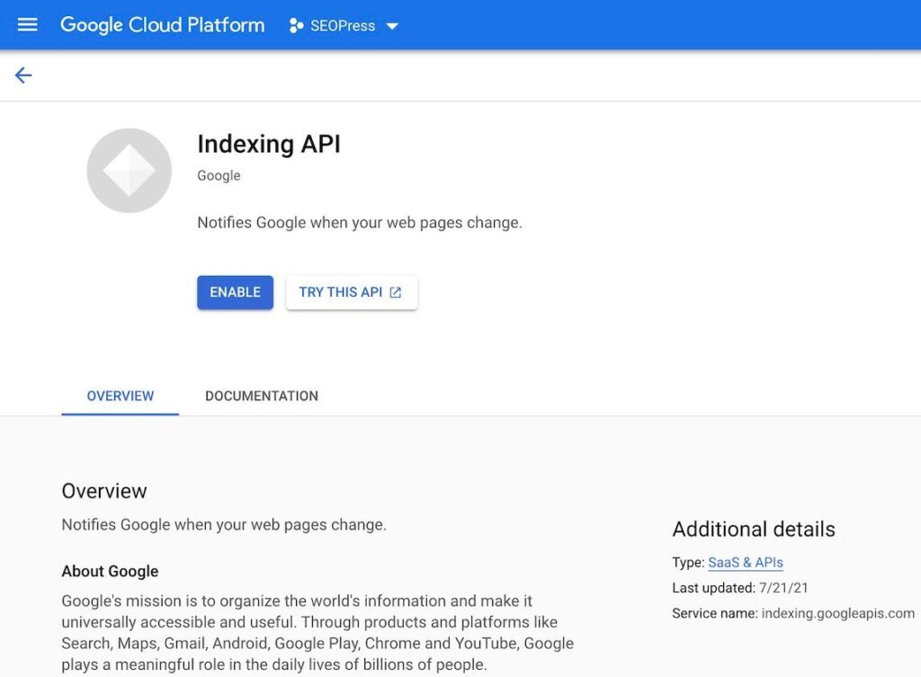
Task: Click external link icon on Try This API
Action: [x=396, y=292]
